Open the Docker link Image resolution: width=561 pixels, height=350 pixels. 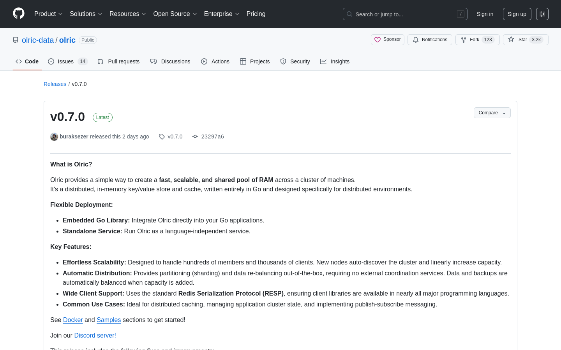(x=73, y=320)
